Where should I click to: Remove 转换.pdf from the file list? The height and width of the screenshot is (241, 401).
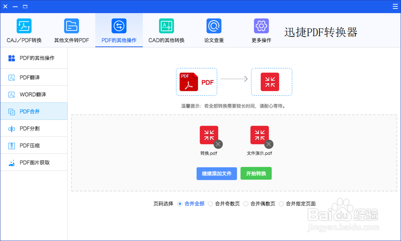click(x=218, y=144)
